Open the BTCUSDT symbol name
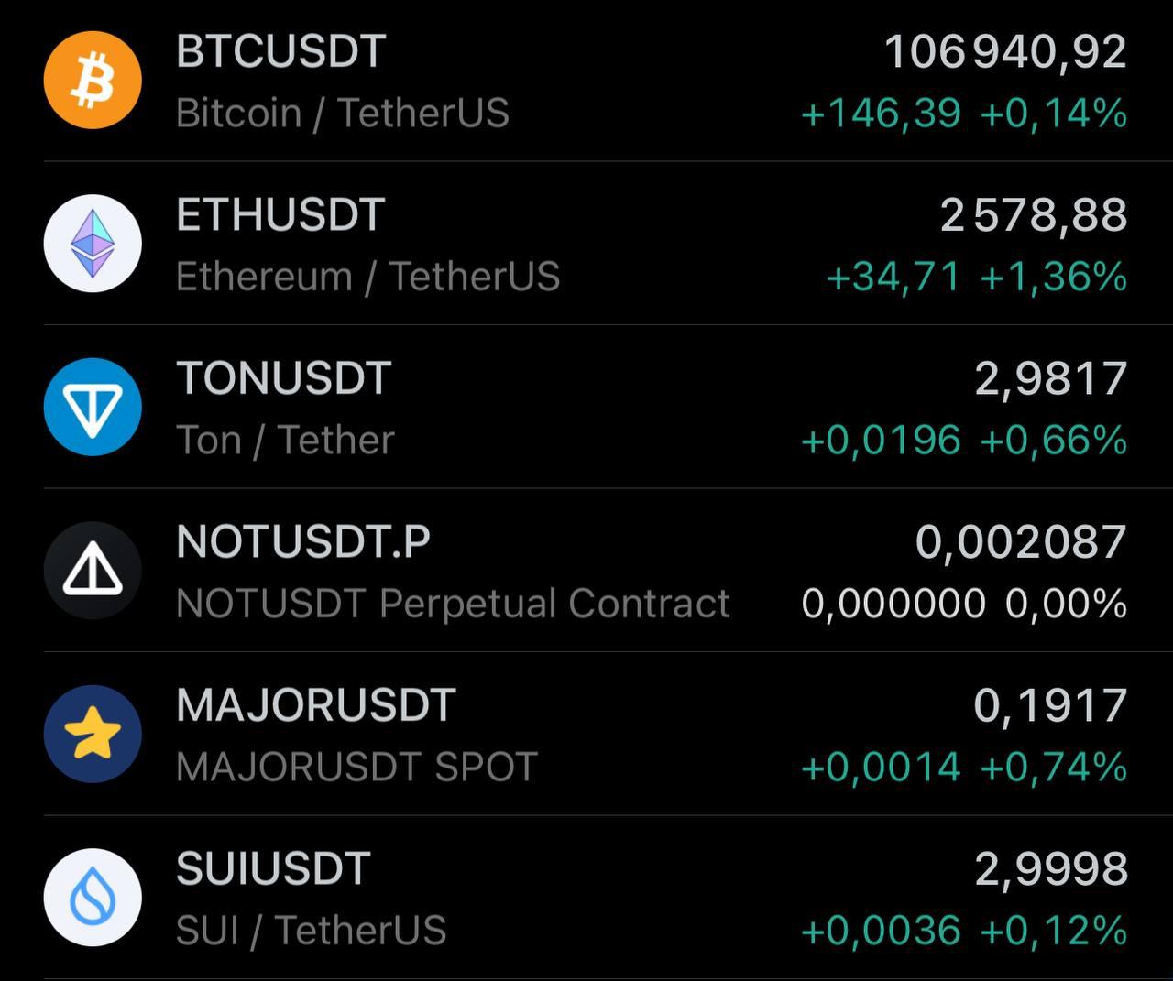 [x=280, y=51]
